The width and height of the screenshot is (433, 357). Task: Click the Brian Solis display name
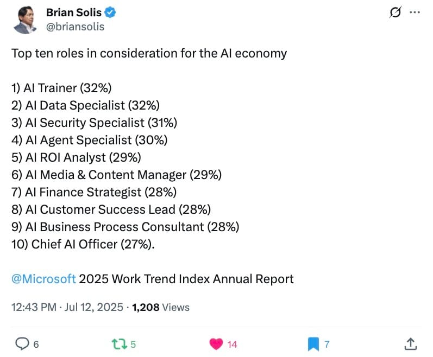tap(74, 12)
